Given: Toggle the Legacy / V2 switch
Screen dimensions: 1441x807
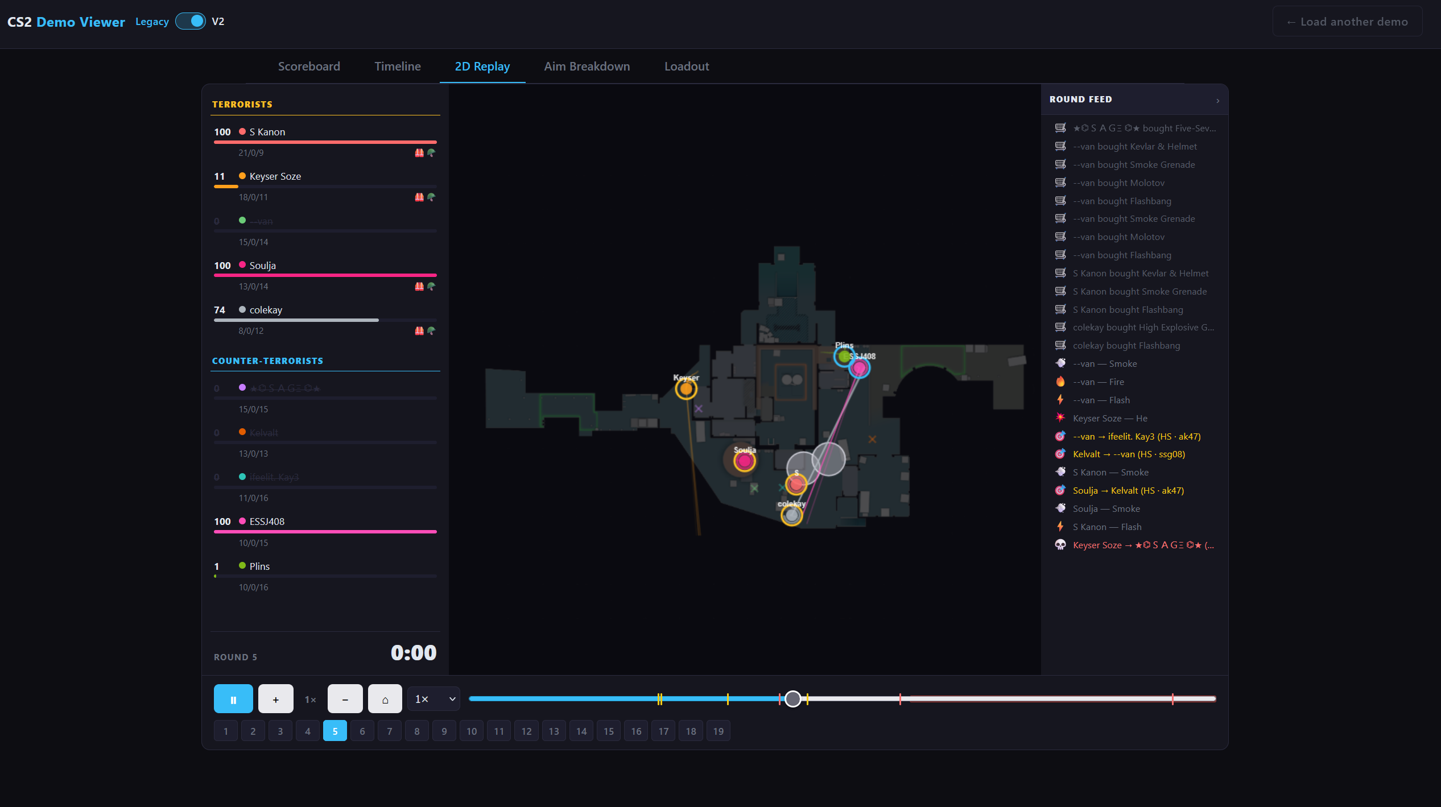Looking at the screenshot, I should coord(191,22).
